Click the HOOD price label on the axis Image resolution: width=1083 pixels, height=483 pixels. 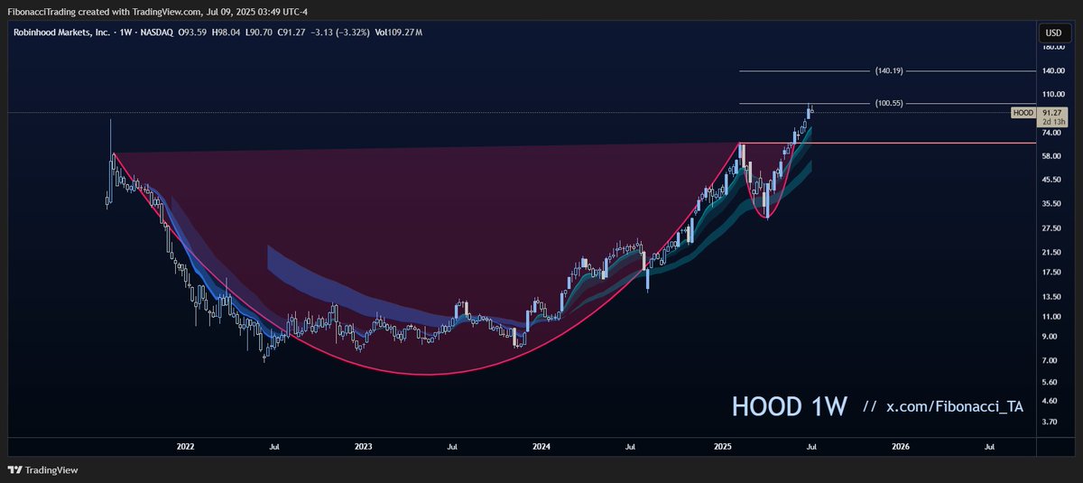(x=1023, y=113)
